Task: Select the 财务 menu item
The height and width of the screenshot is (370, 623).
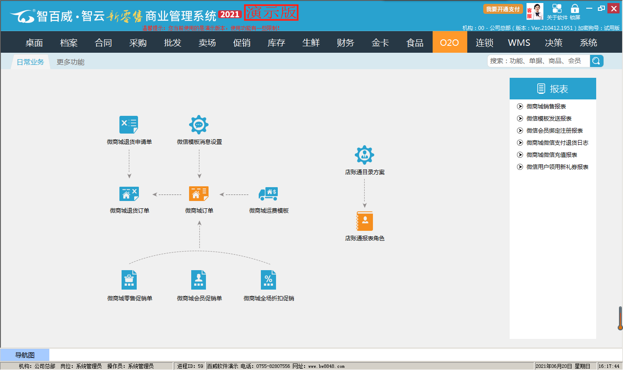Action: click(x=346, y=43)
